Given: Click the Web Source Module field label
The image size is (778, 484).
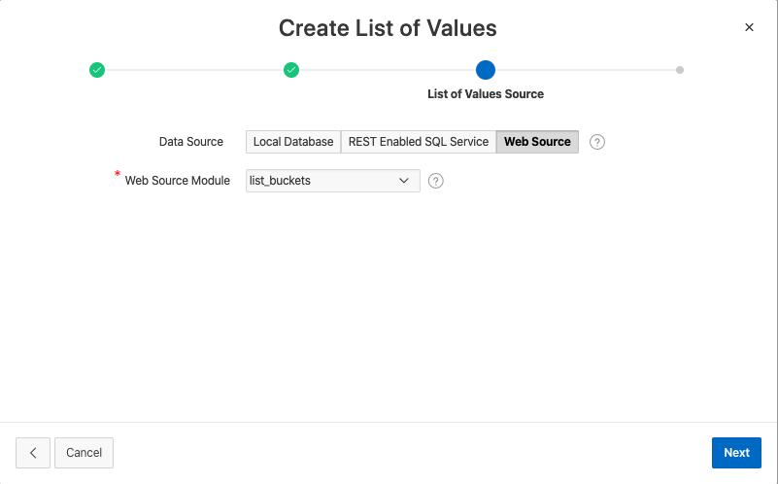Looking at the screenshot, I should pyautogui.click(x=178, y=181).
